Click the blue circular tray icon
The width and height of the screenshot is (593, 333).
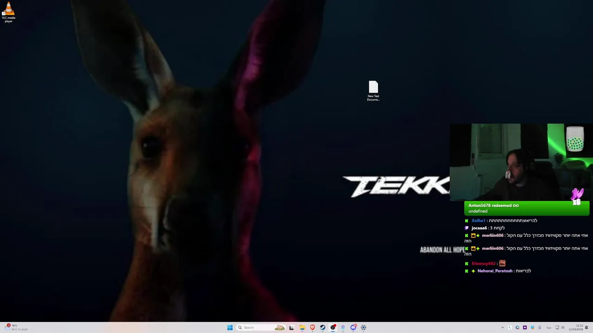pyautogui.click(x=517, y=327)
